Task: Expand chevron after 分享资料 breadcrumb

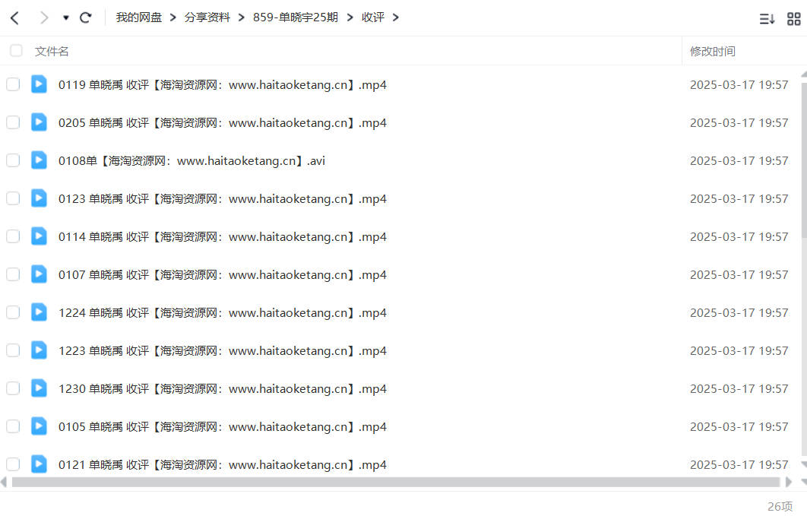Action: 241,17
